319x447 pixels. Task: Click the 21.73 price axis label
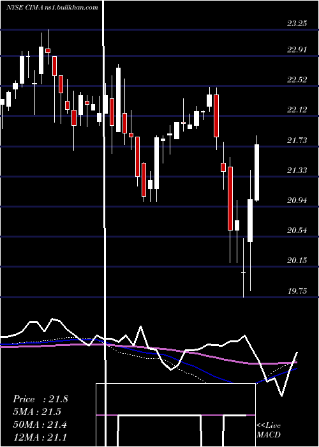[297, 140]
